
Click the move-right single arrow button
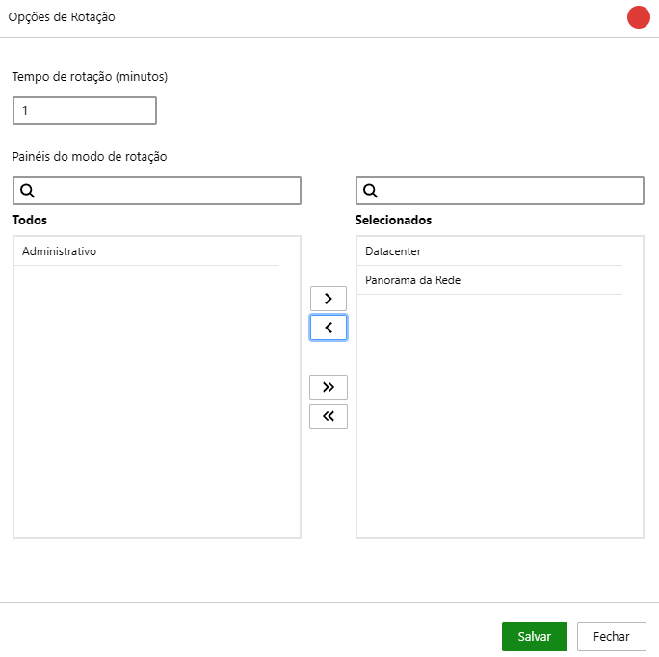pos(328,299)
